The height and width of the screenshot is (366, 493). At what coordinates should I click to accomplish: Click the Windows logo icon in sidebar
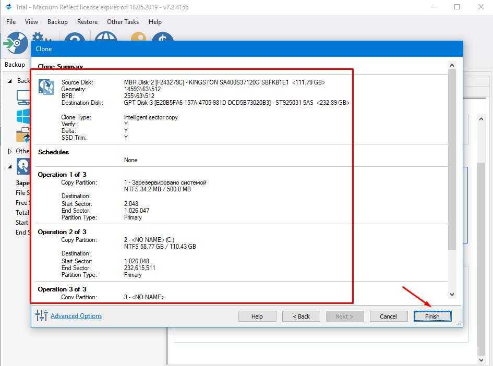(23, 116)
